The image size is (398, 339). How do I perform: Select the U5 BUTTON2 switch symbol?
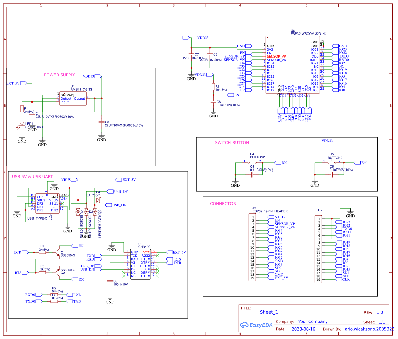click(332, 162)
